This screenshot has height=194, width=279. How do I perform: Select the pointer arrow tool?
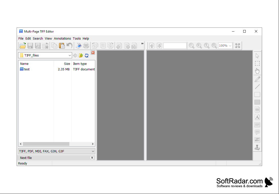point(257,56)
